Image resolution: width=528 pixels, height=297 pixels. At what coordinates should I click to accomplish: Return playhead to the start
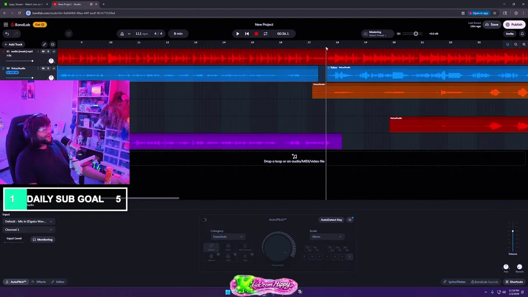(247, 33)
